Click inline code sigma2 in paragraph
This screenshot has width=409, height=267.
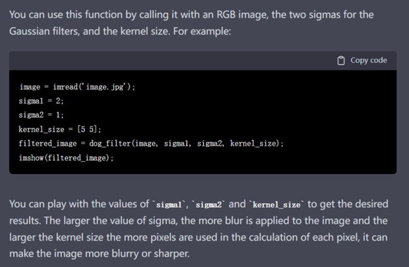(209, 205)
